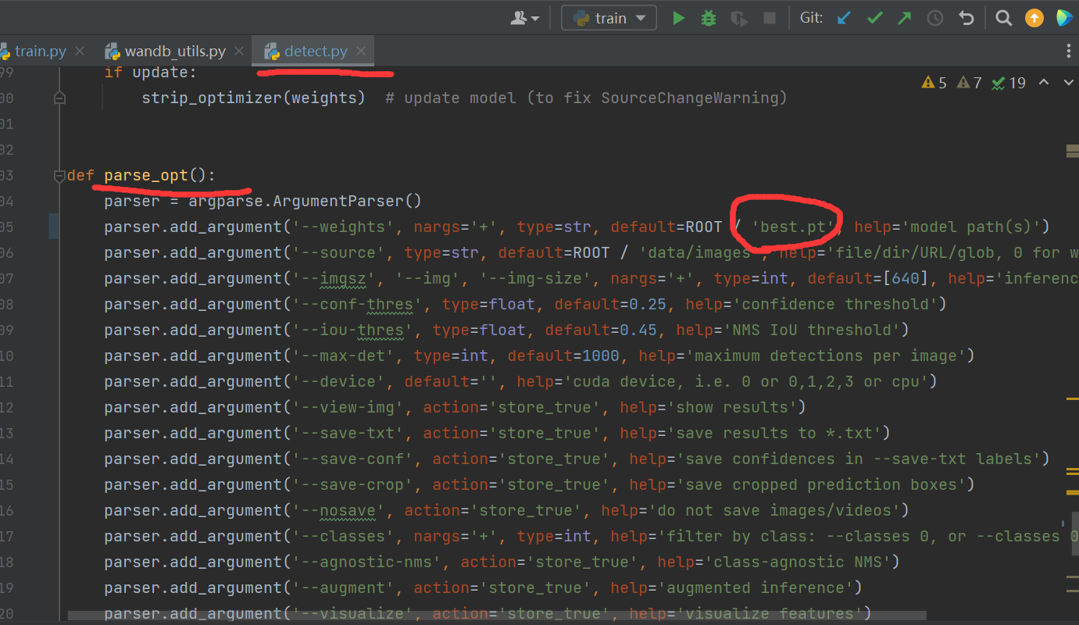The width and height of the screenshot is (1079, 625).
Task: Click the '--augment' argument string
Action: [x=343, y=588]
